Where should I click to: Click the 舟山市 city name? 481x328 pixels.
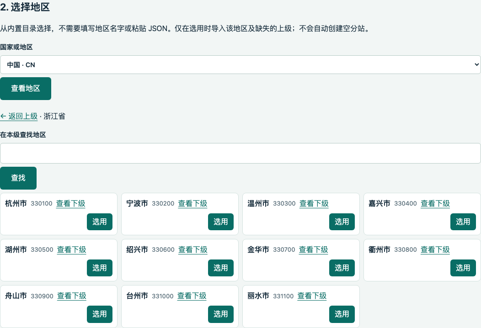16,296
